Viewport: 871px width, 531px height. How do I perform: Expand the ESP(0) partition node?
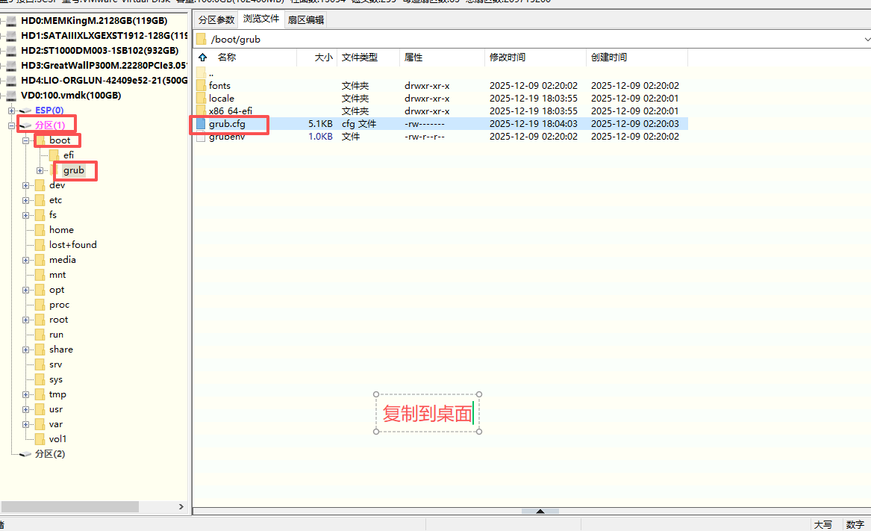[x=11, y=111]
